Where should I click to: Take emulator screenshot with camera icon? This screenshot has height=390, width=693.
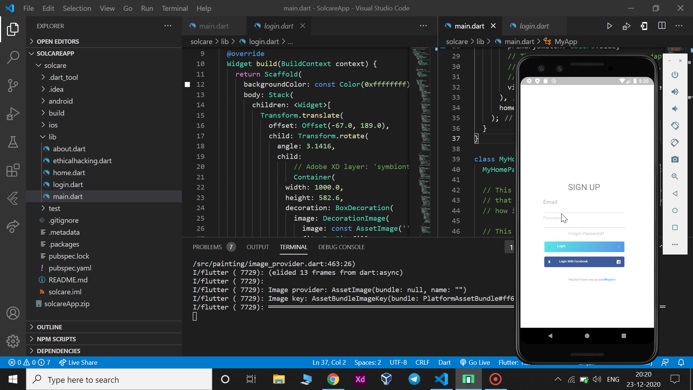pyautogui.click(x=675, y=160)
